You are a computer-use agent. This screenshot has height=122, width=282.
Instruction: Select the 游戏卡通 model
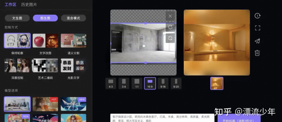click(73, 118)
